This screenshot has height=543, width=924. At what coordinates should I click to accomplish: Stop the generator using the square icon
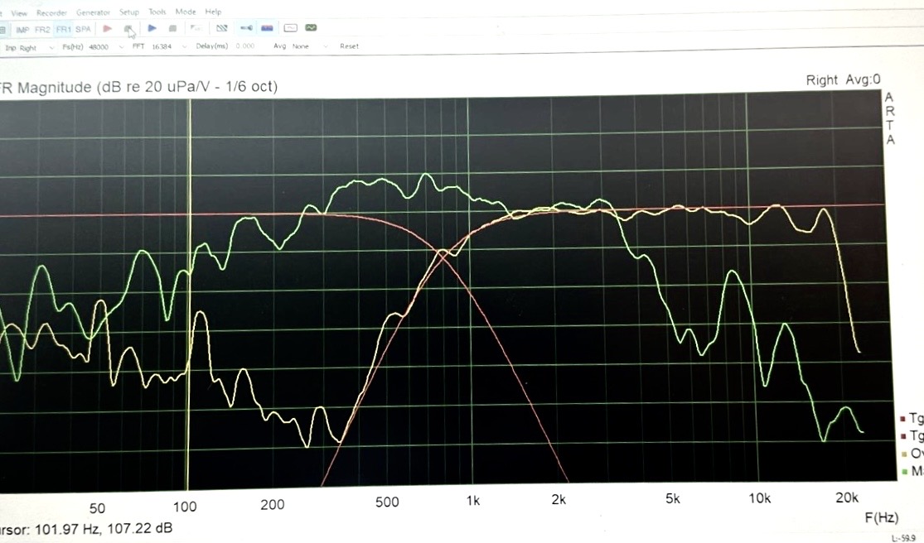tap(172, 27)
